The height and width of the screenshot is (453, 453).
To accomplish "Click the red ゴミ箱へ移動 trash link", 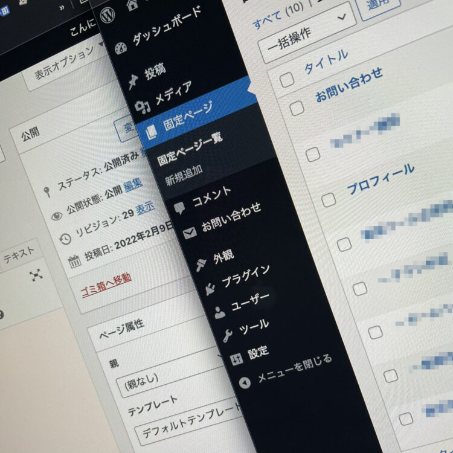I will click(106, 285).
